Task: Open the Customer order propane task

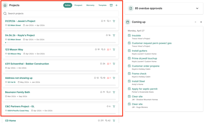Action: [146, 66]
